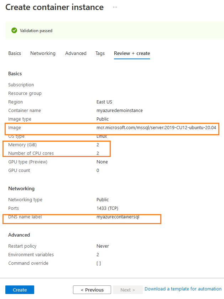This screenshot has height=299, width=224.
Task: Switch to the Basics tab
Action: 15,53
